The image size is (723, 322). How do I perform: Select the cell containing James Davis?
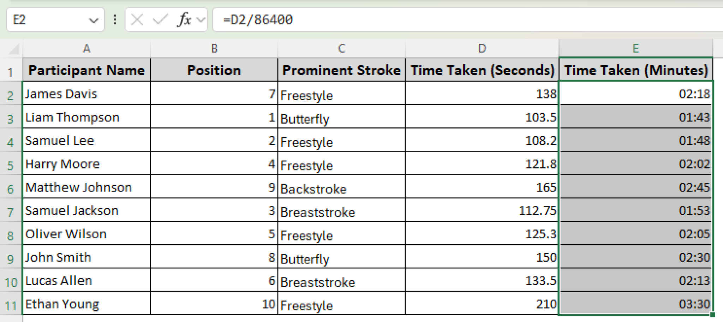(x=86, y=94)
